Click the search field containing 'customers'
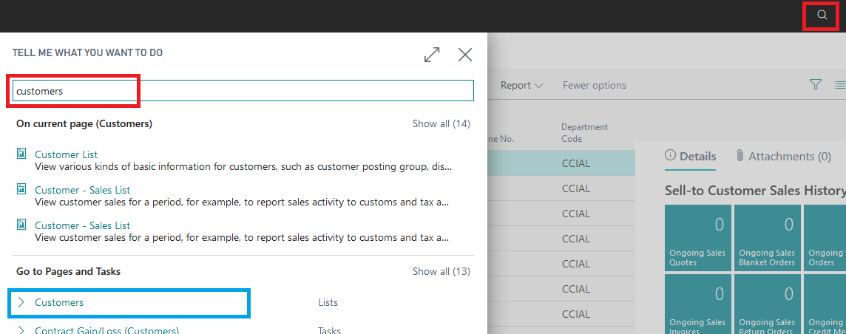Viewport: 846px width, 334px height. coord(243,91)
